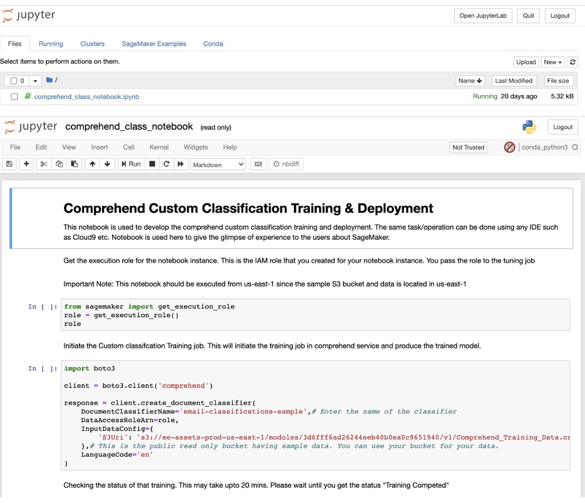
Task: Click the Important Note us-east-1 paragraph
Action: (265, 284)
